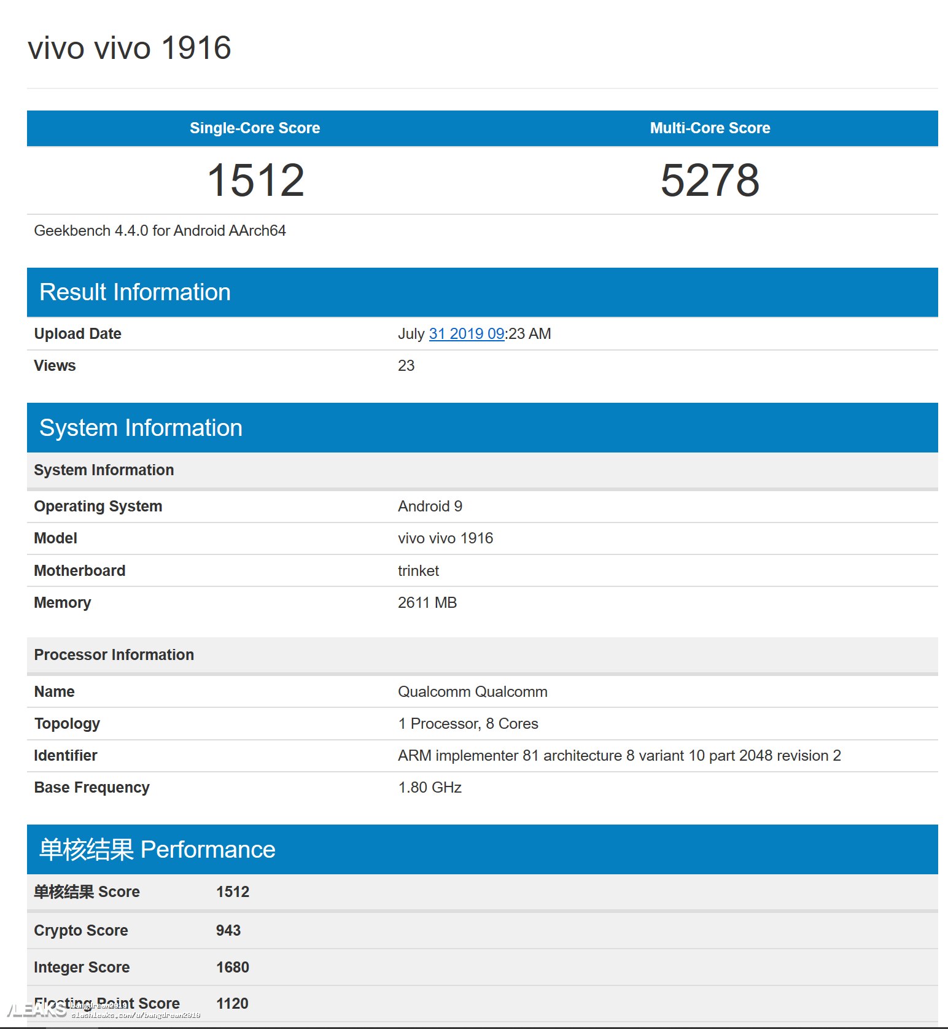Select the Single-Core Score column header
The height and width of the screenshot is (1029, 948).
click(255, 128)
